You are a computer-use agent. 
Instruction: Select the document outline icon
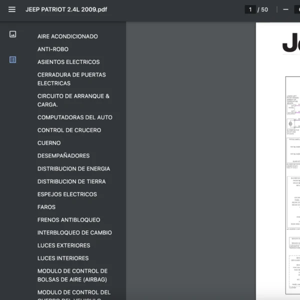[x=13, y=59]
